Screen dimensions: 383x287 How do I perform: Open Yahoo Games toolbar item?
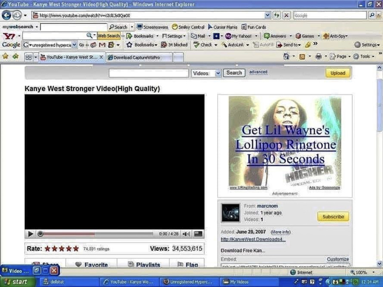pos(305,36)
